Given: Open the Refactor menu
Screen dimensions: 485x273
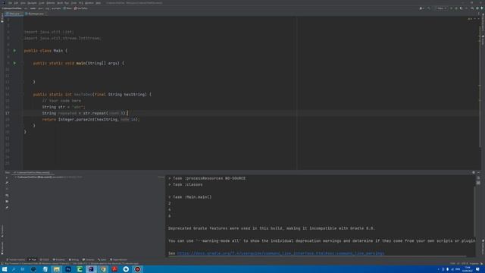Looking at the screenshot, I should pos(51,3).
